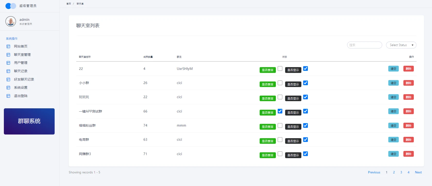
Task: Uncheck 是否显示 checkbox for 喵喵粉丝群
Action: [x=306, y=126]
